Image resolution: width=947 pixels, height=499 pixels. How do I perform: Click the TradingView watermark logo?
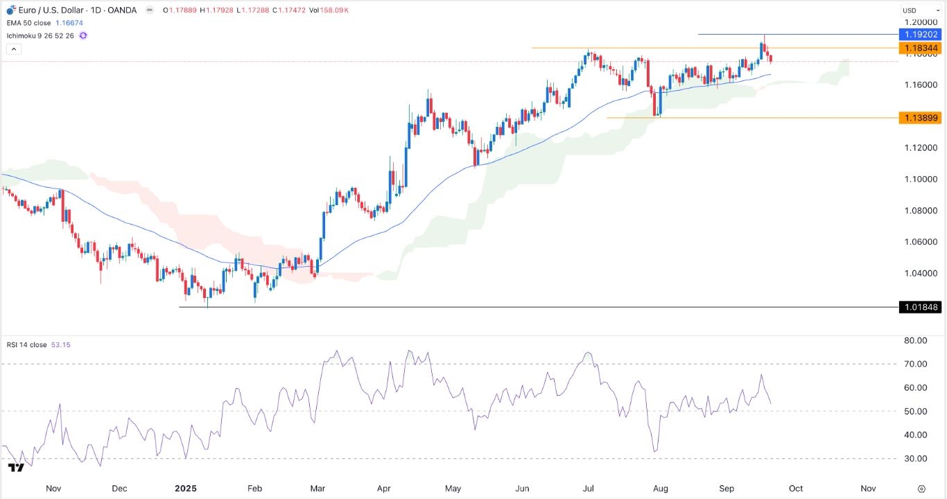[17, 468]
